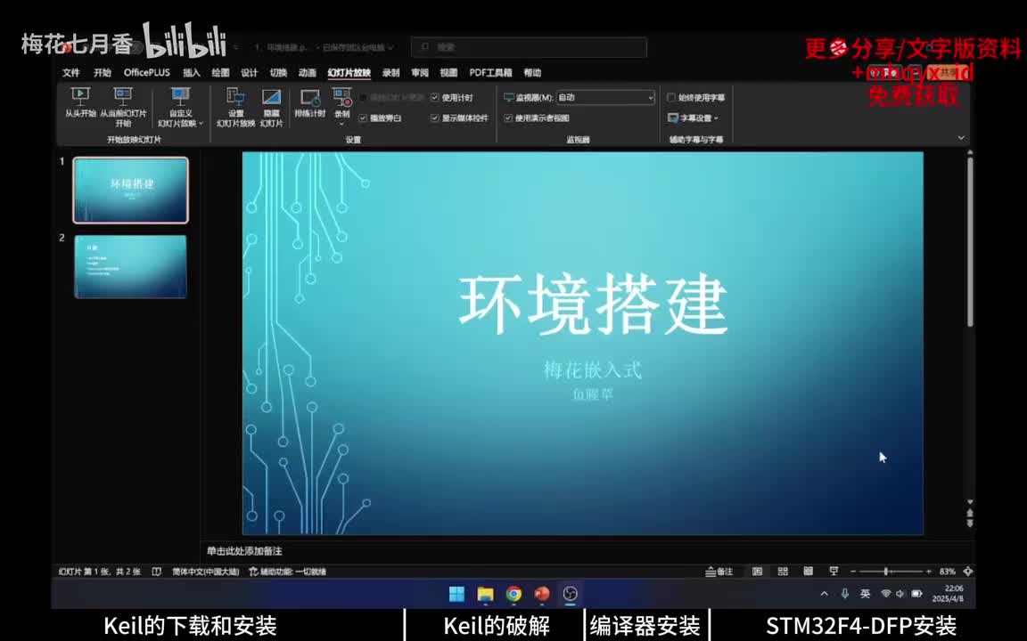This screenshot has width=1027, height=641.
Task: Click zoom in plus button
Action: [929, 571]
